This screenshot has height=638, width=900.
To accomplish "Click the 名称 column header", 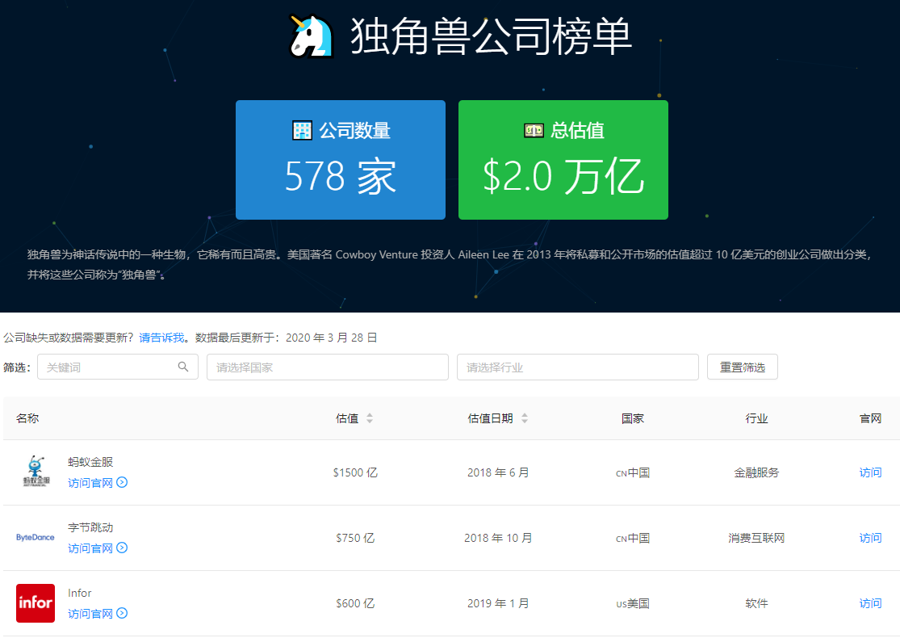I will point(27,418).
